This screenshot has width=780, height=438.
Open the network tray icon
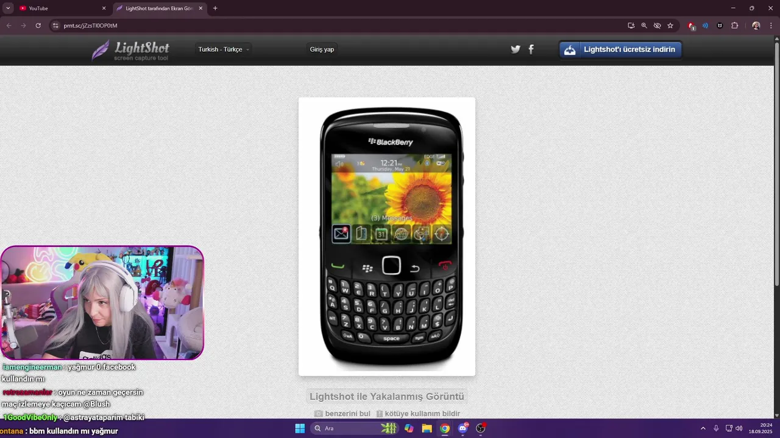coord(729,428)
